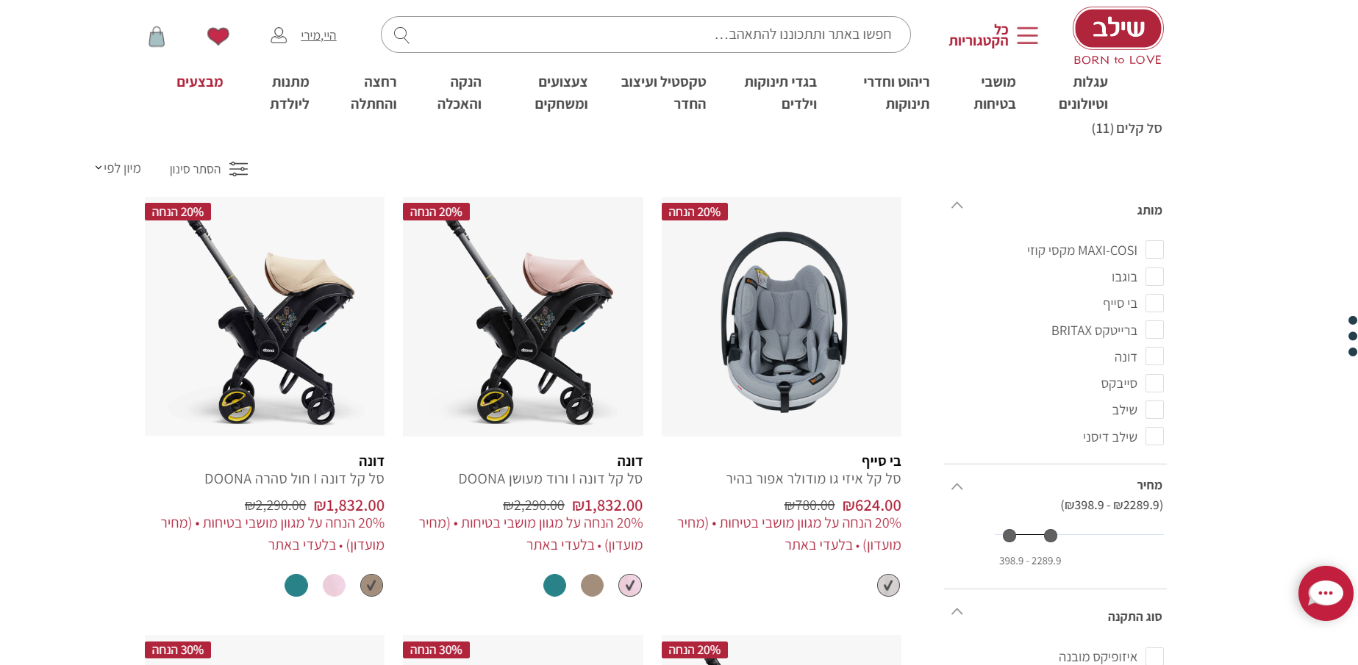Click the magnifying glass search icon
Screen dimensions: 1358x665
(401, 35)
